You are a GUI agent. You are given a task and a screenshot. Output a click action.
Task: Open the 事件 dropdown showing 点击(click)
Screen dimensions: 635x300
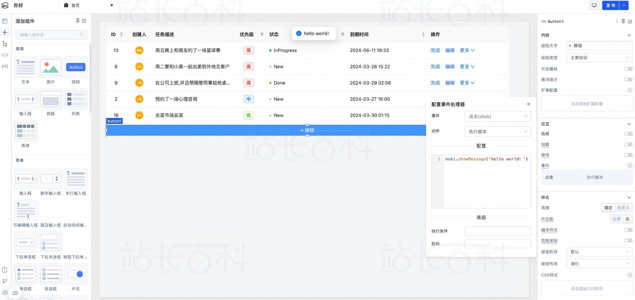(x=497, y=116)
